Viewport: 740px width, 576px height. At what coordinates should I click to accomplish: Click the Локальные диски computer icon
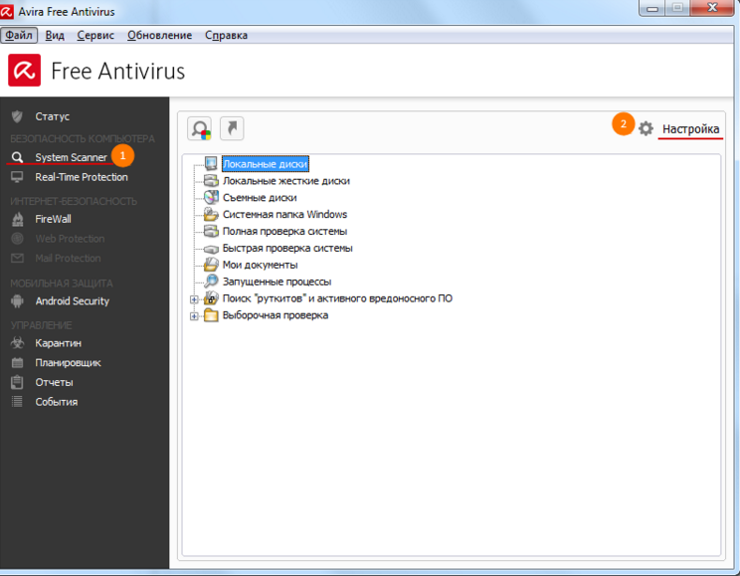point(211,163)
